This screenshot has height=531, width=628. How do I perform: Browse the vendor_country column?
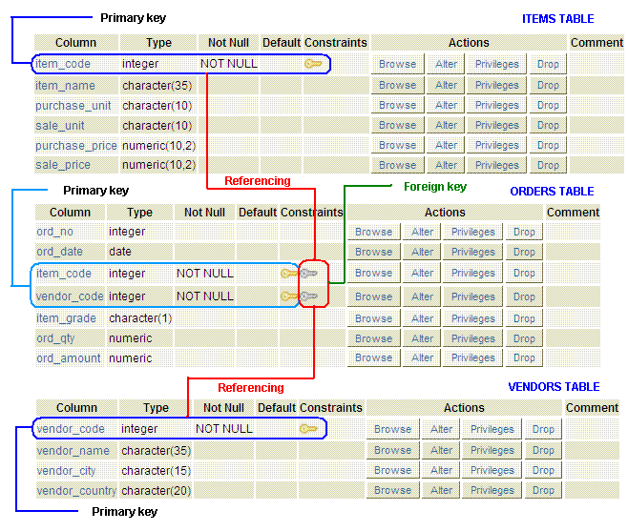(393, 490)
